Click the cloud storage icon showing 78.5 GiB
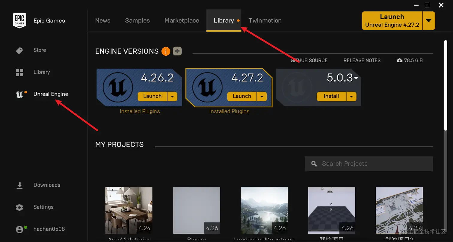The width and height of the screenshot is (453, 242). pos(399,60)
